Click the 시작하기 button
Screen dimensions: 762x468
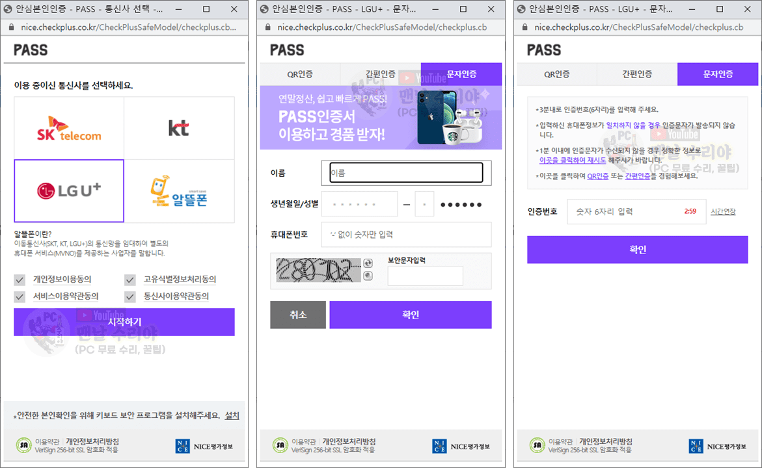point(124,322)
